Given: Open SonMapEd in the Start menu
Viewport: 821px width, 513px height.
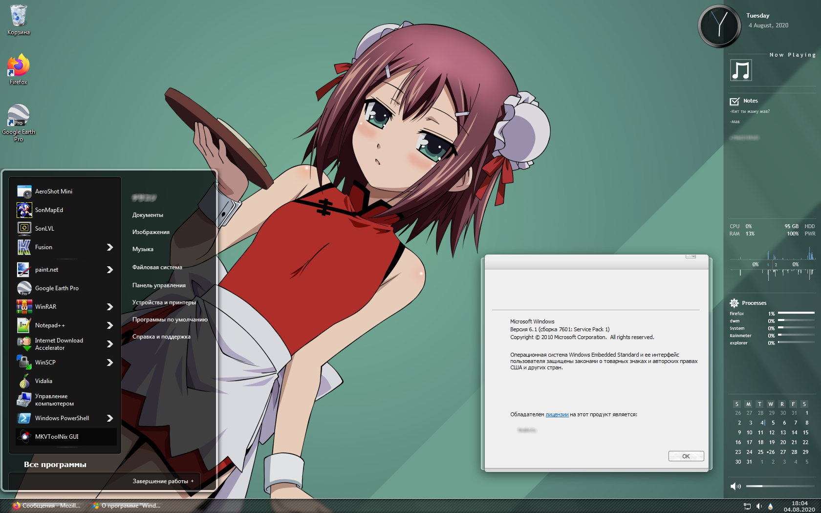Looking at the screenshot, I should point(66,210).
